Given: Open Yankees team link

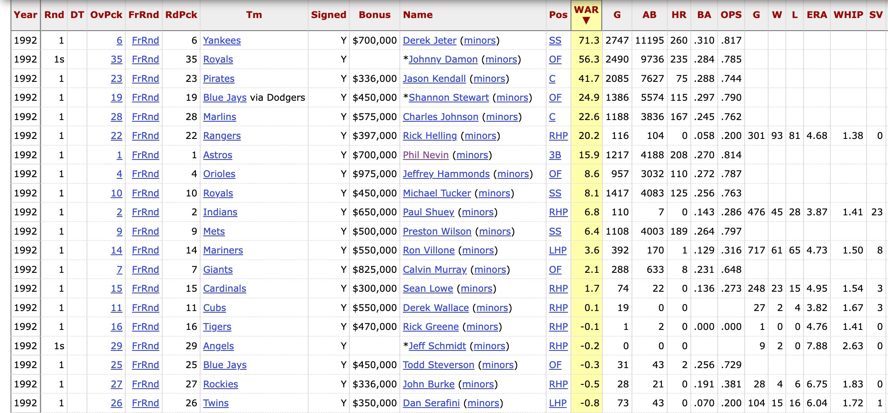Looking at the screenshot, I should point(222,41).
